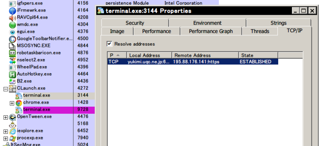Image resolution: width=323 pixels, height=146 pixels.
Task: Expand the procexp.exe process tree
Action: 6,138
